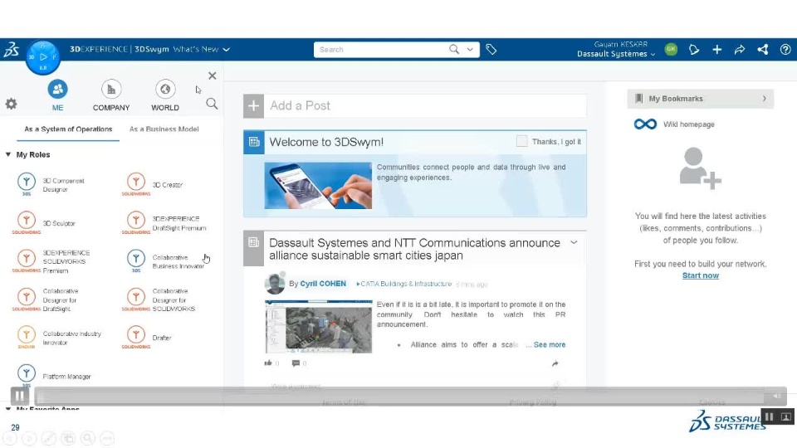The width and height of the screenshot is (797, 448).
Task: Pause the video with bottom-left button
Action: tap(20, 396)
